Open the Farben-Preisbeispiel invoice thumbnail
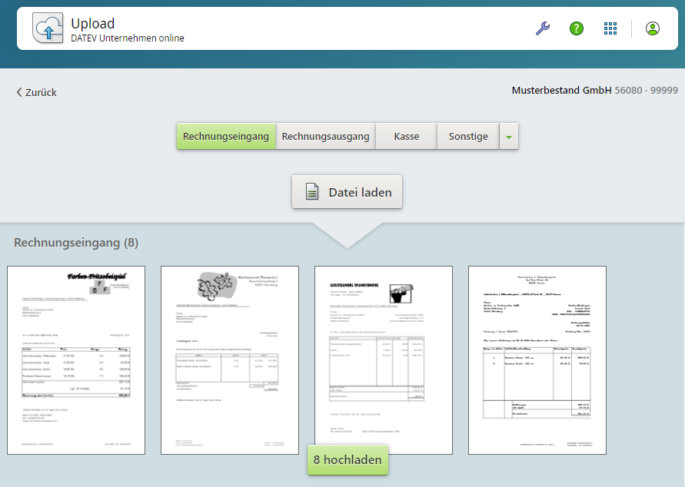The height and width of the screenshot is (487, 685). (x=75, y=359)
